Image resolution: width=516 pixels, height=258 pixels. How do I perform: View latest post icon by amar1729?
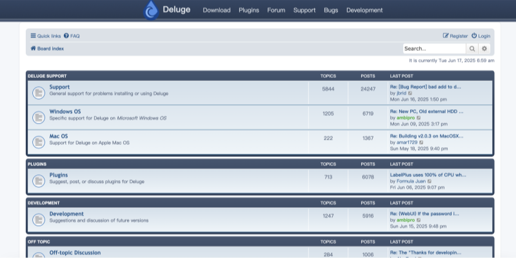(x=421, y=142)
